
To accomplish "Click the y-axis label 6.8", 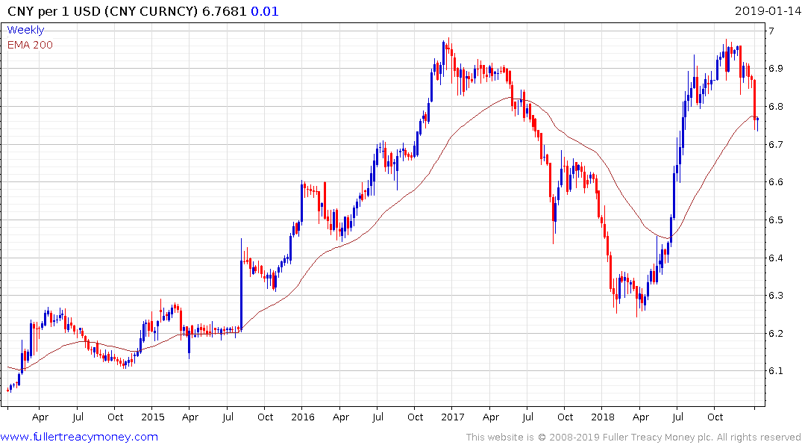I will pyautogui.click(x=776, y=107).
